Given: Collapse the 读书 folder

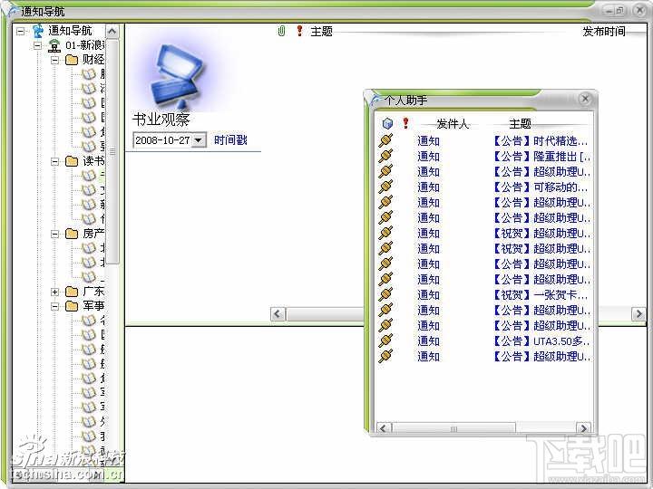Looking at the screenshot, I should pos(54,161).
